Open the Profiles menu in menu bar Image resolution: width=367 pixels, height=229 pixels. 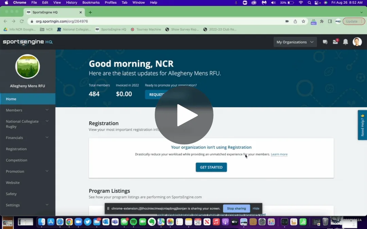[110, 3]
